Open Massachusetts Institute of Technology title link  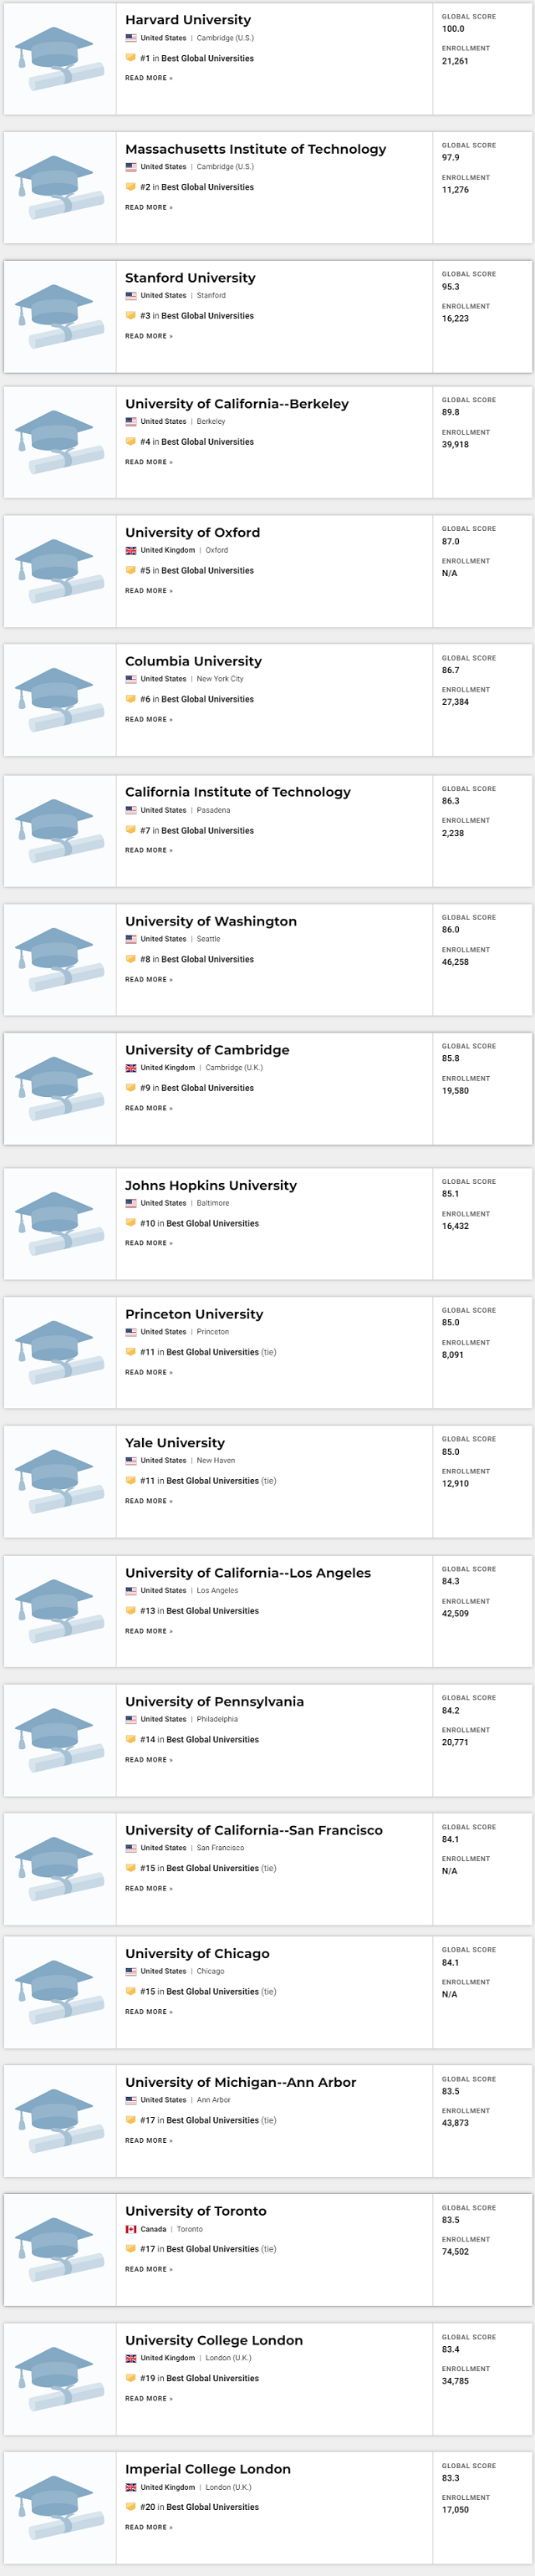255,149
